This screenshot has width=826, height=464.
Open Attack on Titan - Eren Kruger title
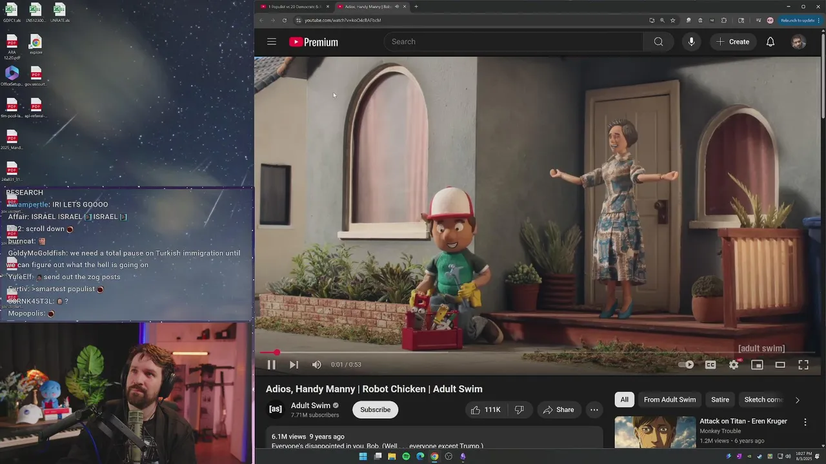point(743,421)
